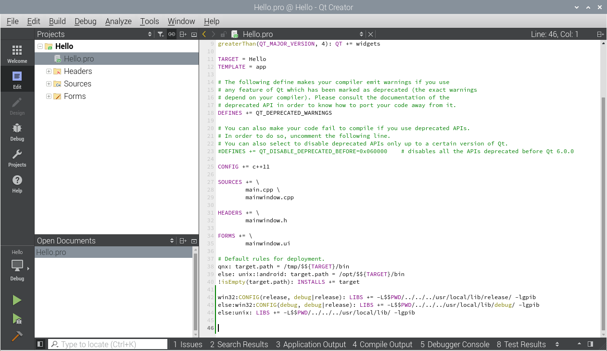Toggle the left sidebar visibility
The width and height of the screenshot is (607, 351).
40,344
